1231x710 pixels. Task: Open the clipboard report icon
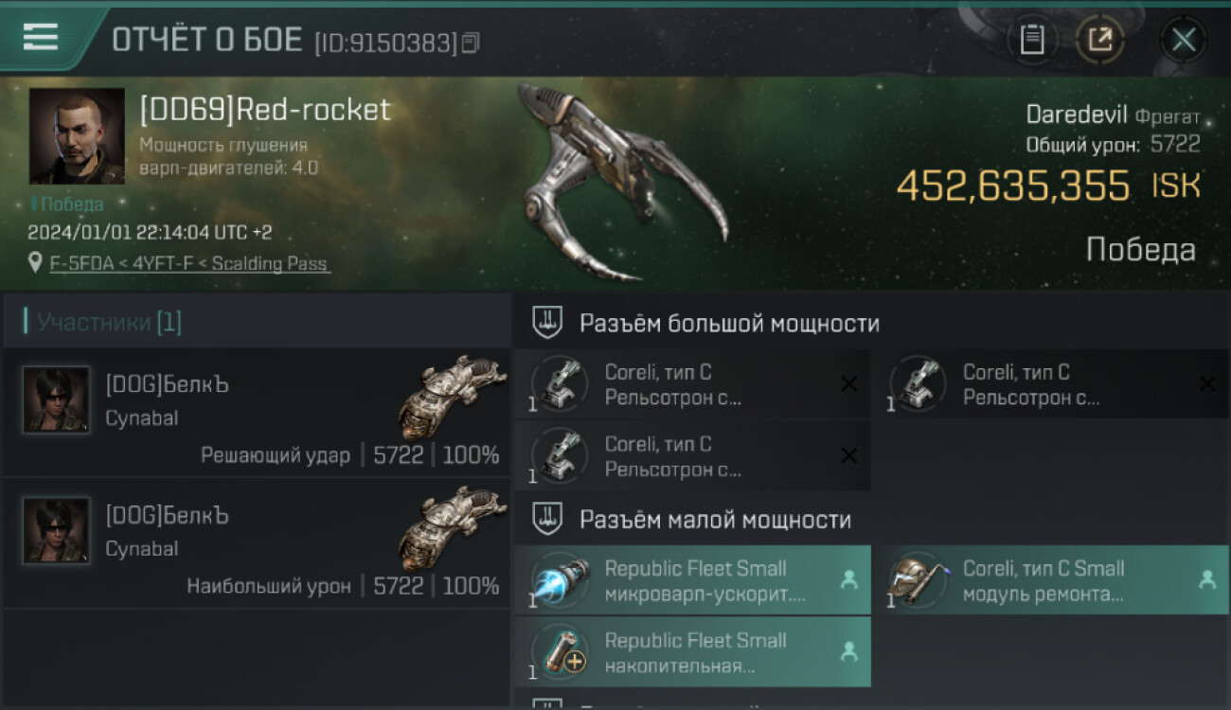pos(1032,40)
